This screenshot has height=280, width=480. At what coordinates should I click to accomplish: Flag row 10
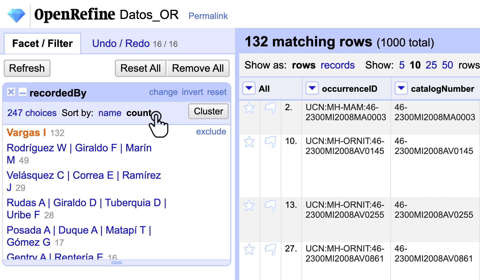(270, 142)
